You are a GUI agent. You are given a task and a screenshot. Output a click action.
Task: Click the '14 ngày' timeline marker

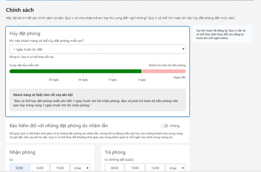pyautogui.click(x=83, y=80)
